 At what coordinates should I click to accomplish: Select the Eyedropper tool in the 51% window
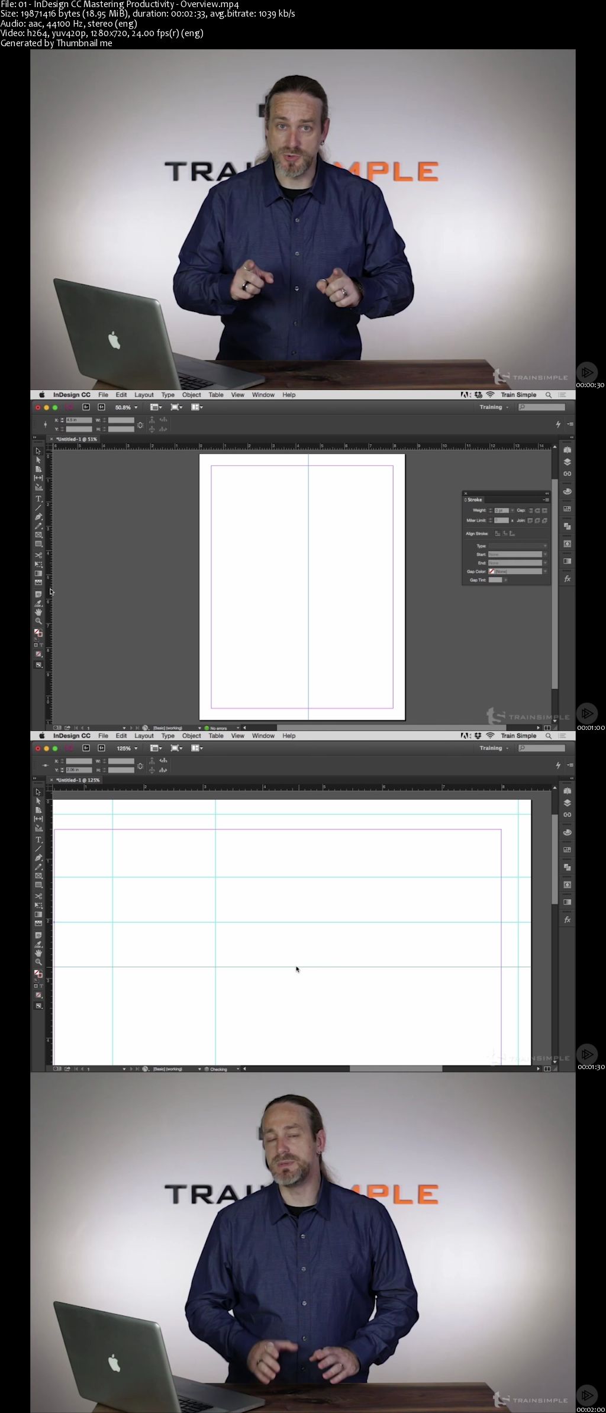38,603
